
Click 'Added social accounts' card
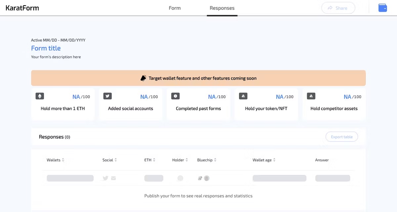[x=131, y=104]
